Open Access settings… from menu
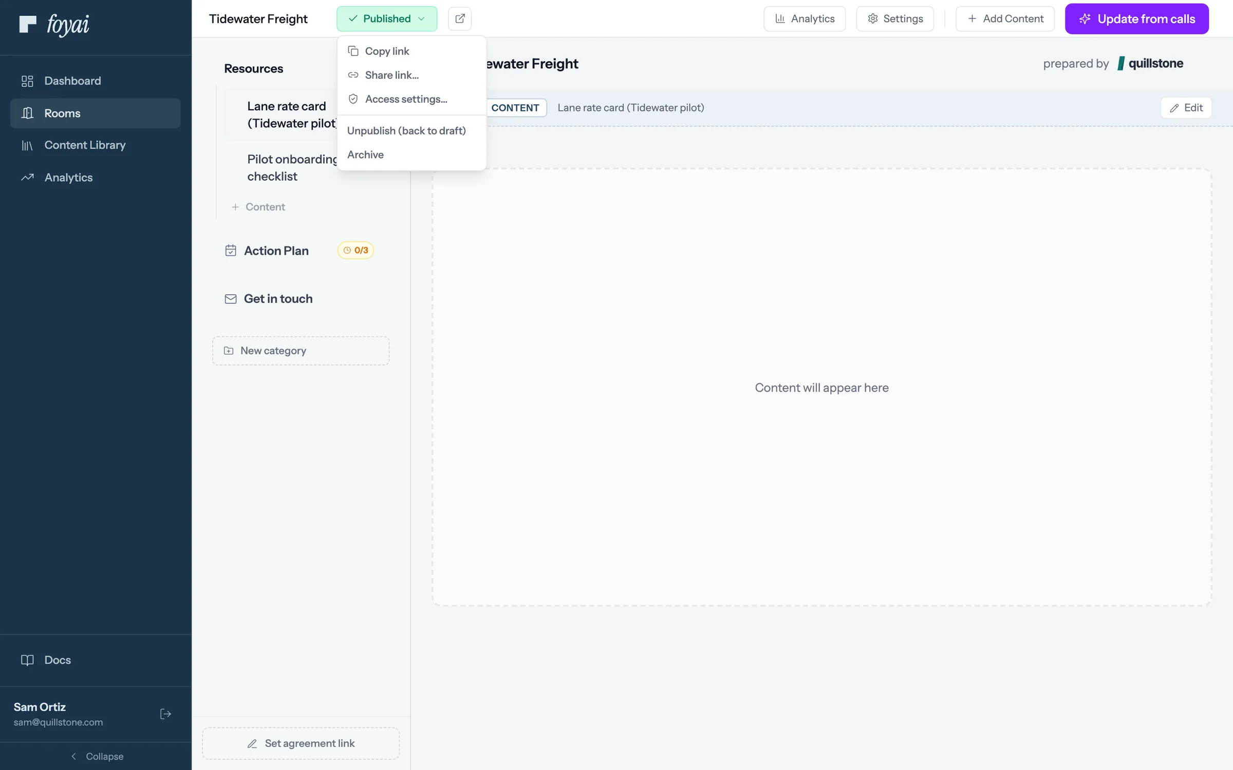 (x=412, y=99)
